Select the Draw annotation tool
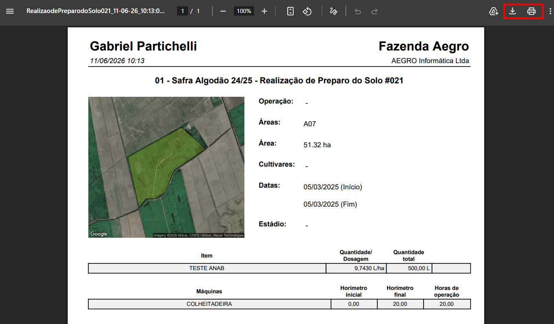Image resolution: width=554 pixels, height=324 pixels. [x=334, y=11]
